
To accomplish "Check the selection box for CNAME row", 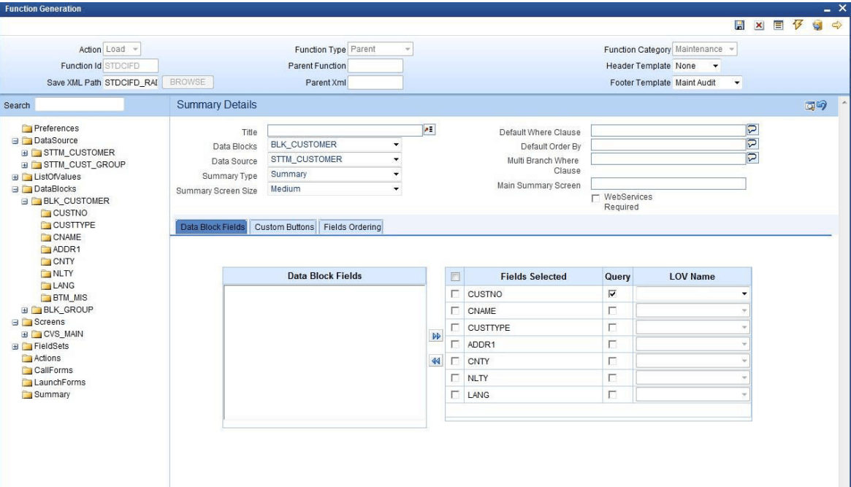I will pos(454,310).
